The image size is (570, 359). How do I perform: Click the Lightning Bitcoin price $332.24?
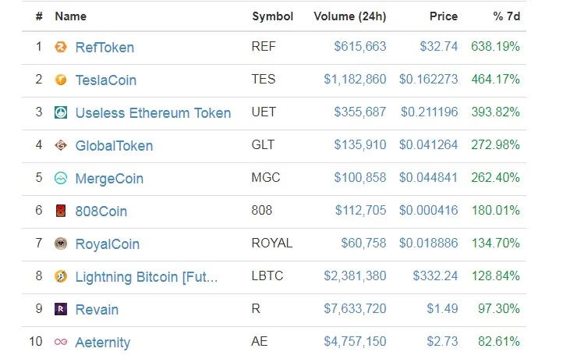(435, 276)
